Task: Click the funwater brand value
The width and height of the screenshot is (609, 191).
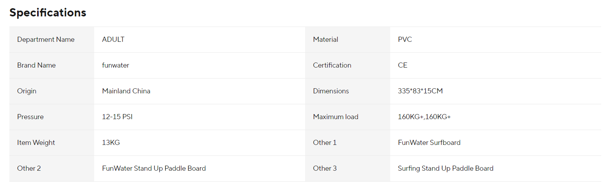Action: click(x=116, y=65)
